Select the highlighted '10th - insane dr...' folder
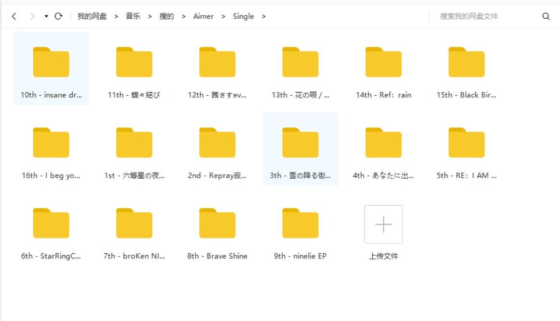 pyautogui.click(x=51, y=62)
